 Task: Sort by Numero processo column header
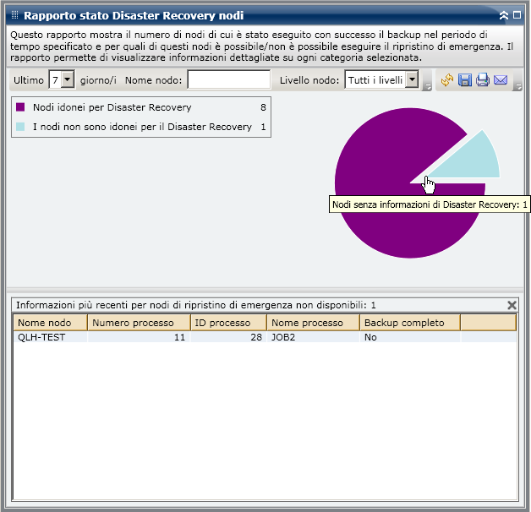point(140,323)
